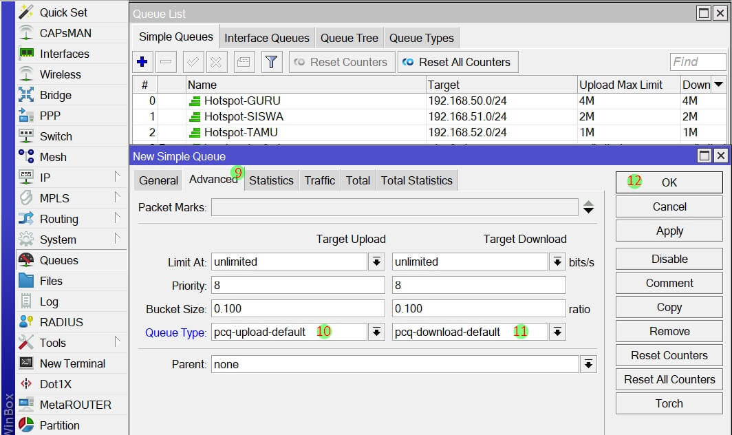This screenshot has height=435, width=732.
Task: Click the Torch button
Action: pyautogui.click(x=669, y=403)
